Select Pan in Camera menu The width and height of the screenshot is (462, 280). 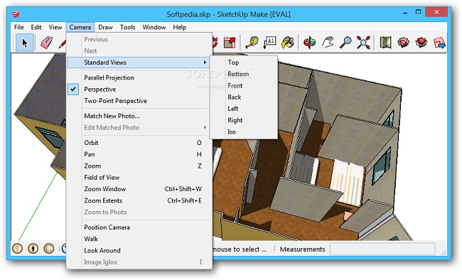139,154
